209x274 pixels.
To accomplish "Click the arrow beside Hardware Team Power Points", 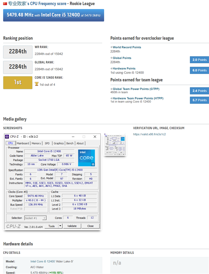I will click(111, 98).
